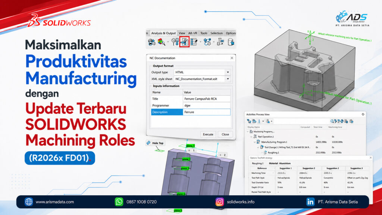Switch to the Analysis & Output tab
Image resolution: width=382 pixels, height=215 pixels.
pos(163,33)
